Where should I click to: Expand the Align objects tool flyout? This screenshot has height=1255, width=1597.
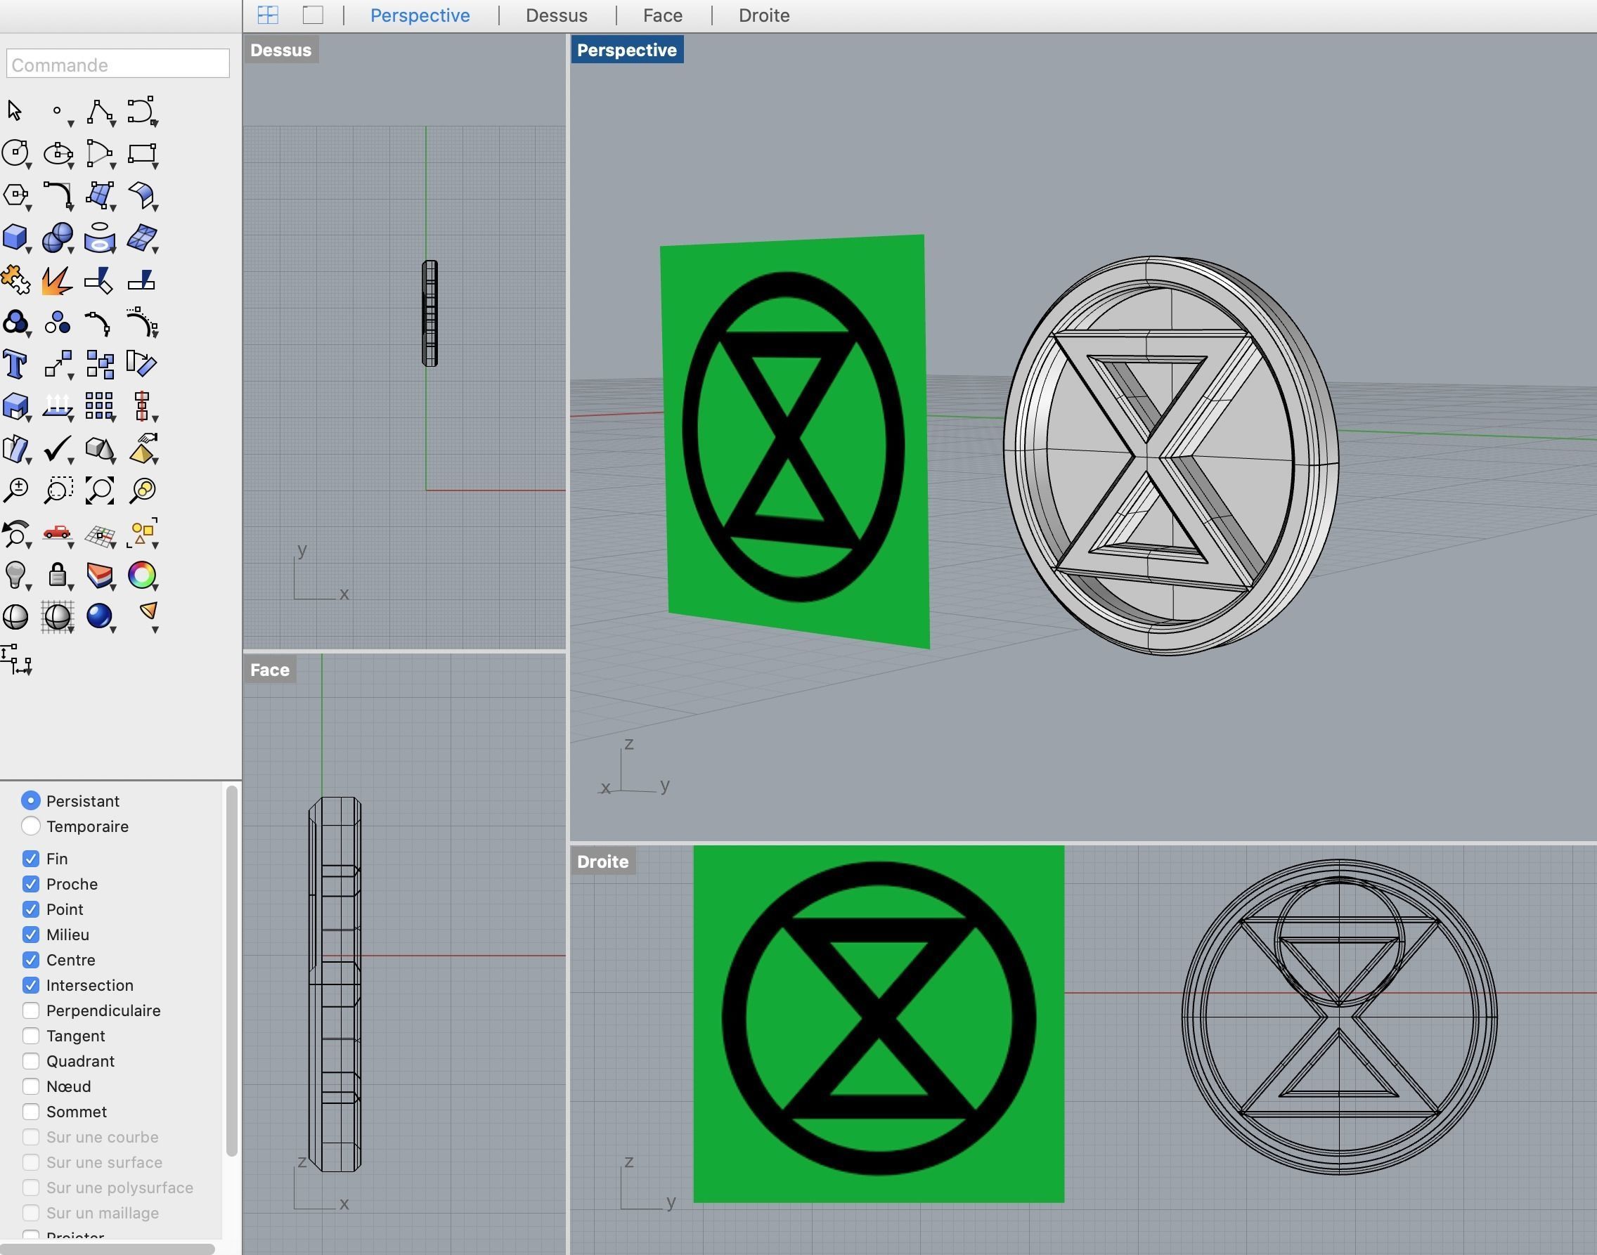(x=155, y=418)
